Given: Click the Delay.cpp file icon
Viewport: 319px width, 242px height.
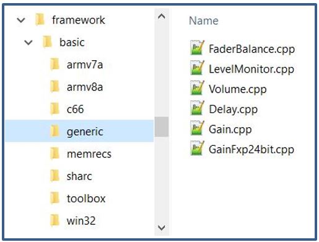Looking at the screenshot, I should [x=197, y=108].
